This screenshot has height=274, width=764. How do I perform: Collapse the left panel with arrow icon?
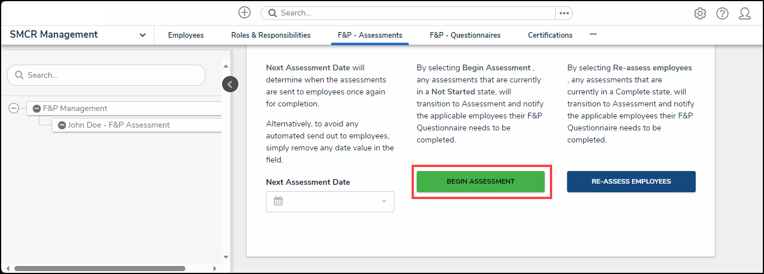coord(230,84)
